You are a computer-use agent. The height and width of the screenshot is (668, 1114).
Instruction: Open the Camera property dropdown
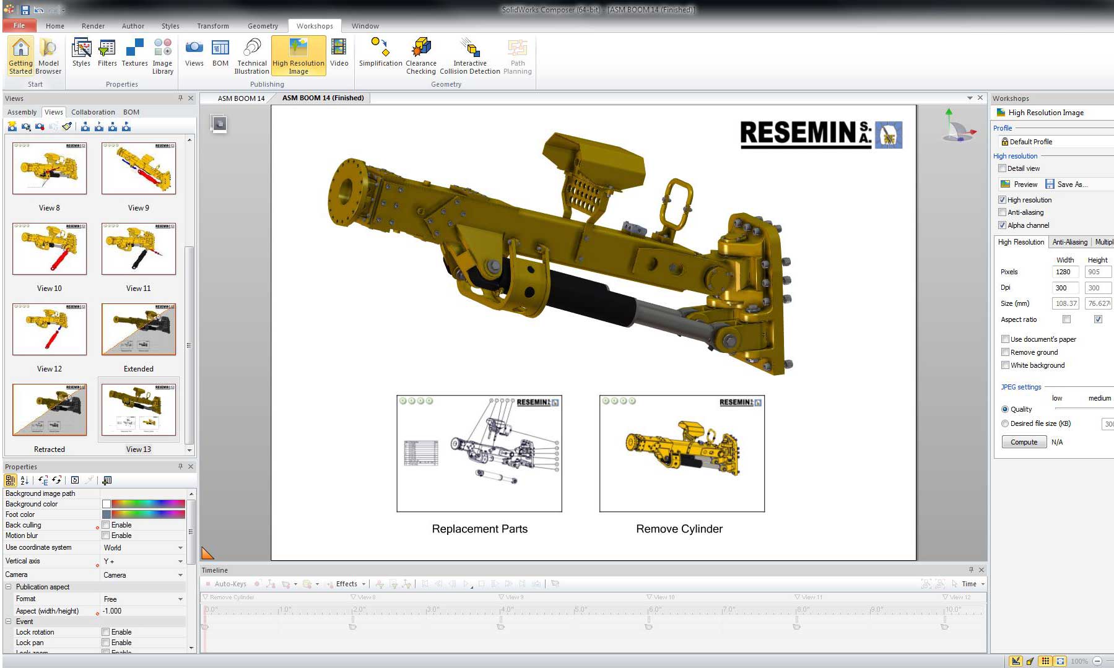(x=180, y=575)
